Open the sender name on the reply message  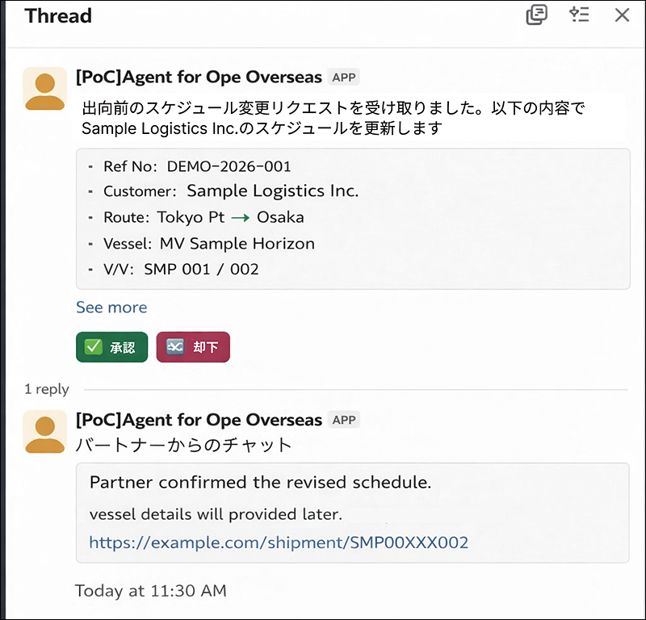tap(199, 420)
